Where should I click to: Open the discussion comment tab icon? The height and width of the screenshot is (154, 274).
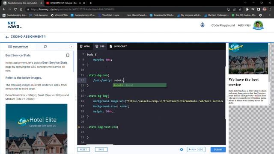45,47
